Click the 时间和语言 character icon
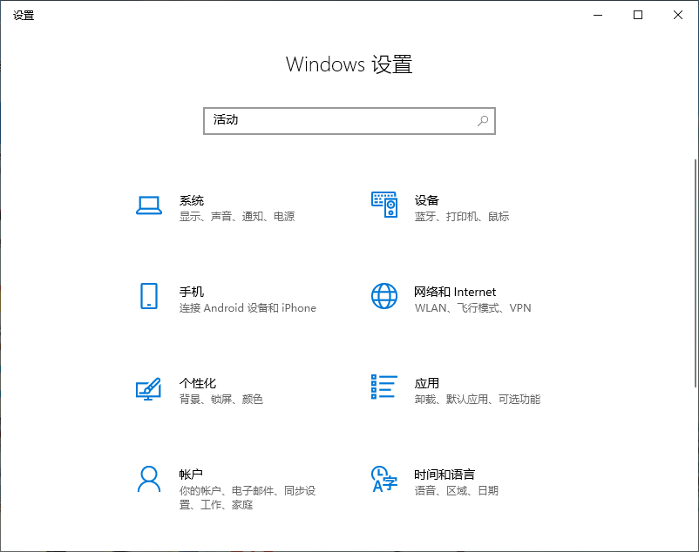Viewport: 699px width, 552px height. click(383, 480)
